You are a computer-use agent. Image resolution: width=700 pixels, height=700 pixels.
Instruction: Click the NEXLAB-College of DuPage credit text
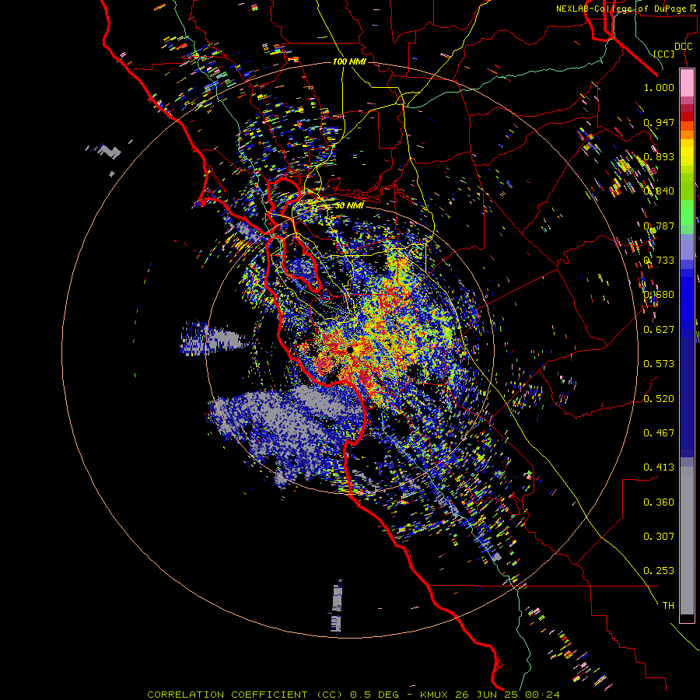[625, 9]
